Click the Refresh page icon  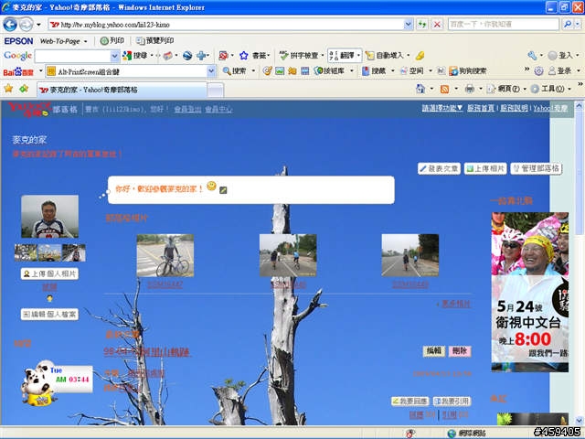click(422, 25)
